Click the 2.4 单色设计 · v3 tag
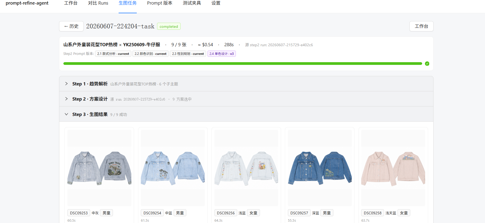The image size is (485, 223). tap(222, 54)
